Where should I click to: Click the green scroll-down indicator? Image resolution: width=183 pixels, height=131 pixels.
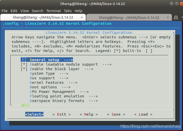(25, 105)
